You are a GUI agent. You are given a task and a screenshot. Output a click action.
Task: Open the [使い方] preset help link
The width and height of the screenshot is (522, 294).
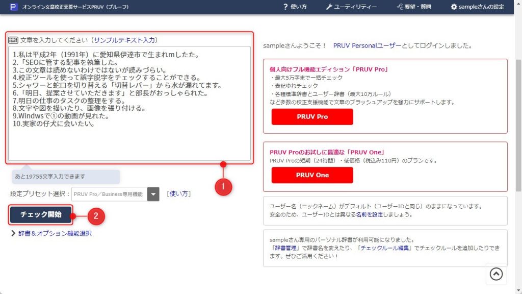click(179, 193)
